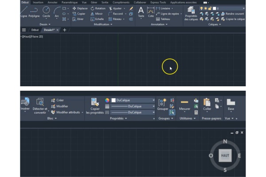Click Détecter et convertir tool
Screen dimensions: 266x177
tap(40, 106)
